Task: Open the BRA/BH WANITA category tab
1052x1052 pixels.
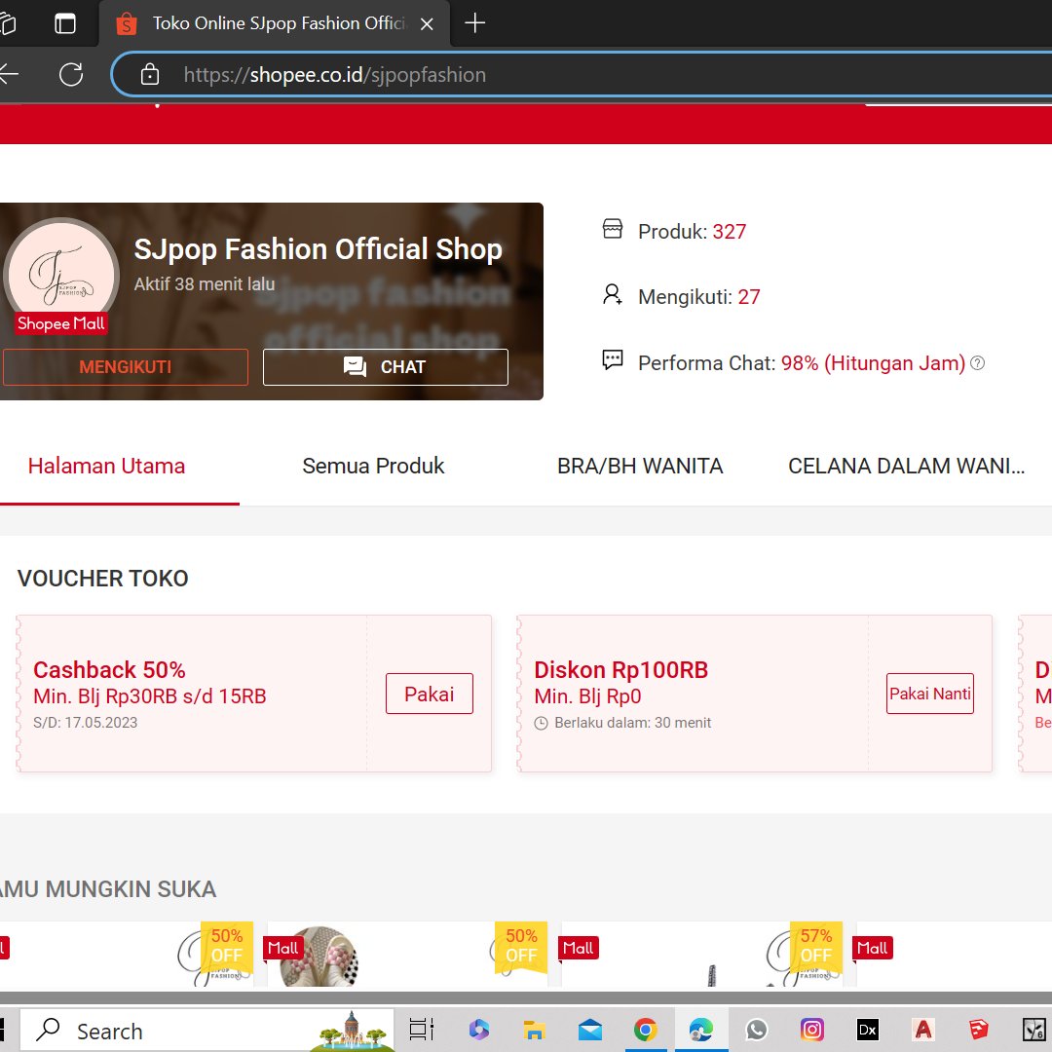Action: pyautogui.click(x=639, y=466)
